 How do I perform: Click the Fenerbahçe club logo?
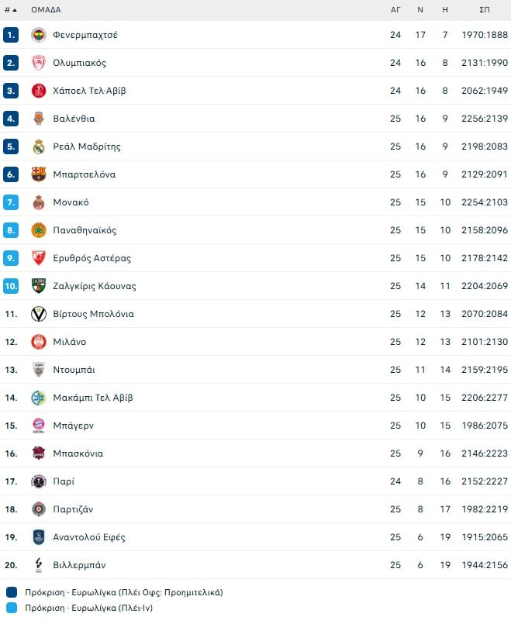click(x=39, y=35)
